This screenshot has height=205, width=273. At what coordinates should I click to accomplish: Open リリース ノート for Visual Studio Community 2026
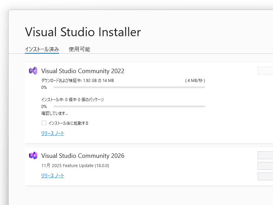(x=52, y=176)
